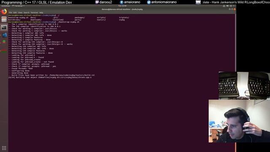Screen dimensions: 270x152
Task: Open the red and green dock icon
Action: click(x=4, y=51)
